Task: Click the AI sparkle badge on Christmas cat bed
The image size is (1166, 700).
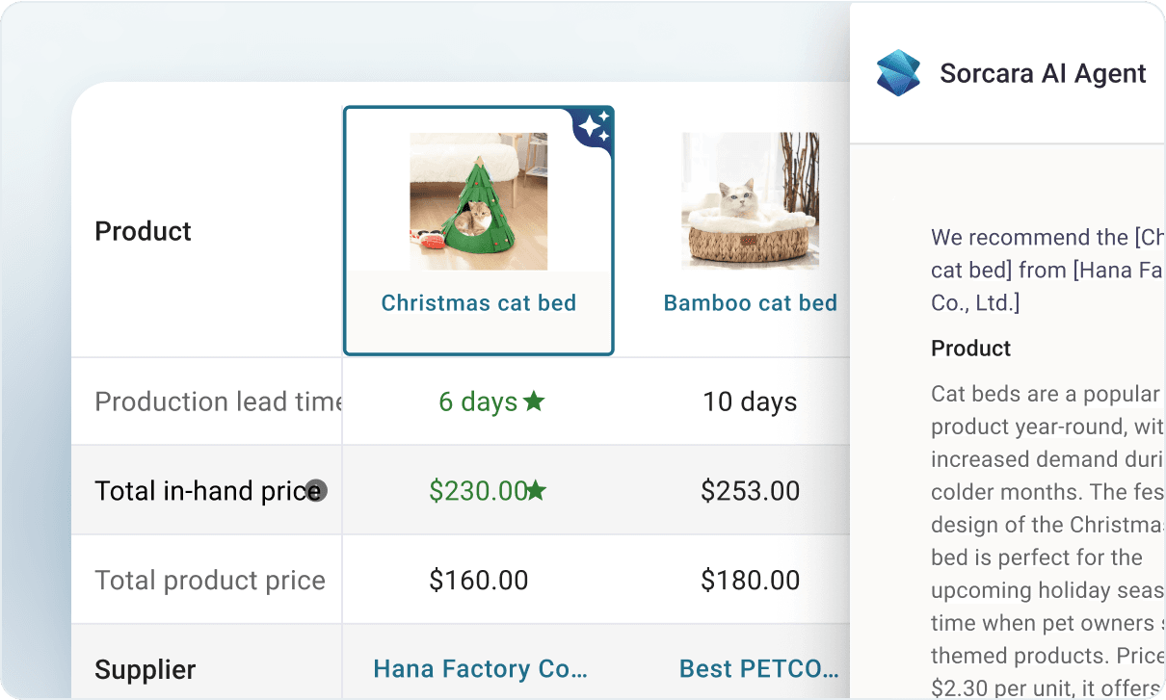Action: (594, 127)
